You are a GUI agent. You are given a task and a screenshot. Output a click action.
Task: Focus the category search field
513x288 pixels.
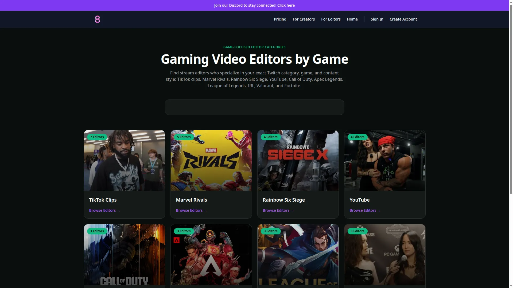point(254,107)
